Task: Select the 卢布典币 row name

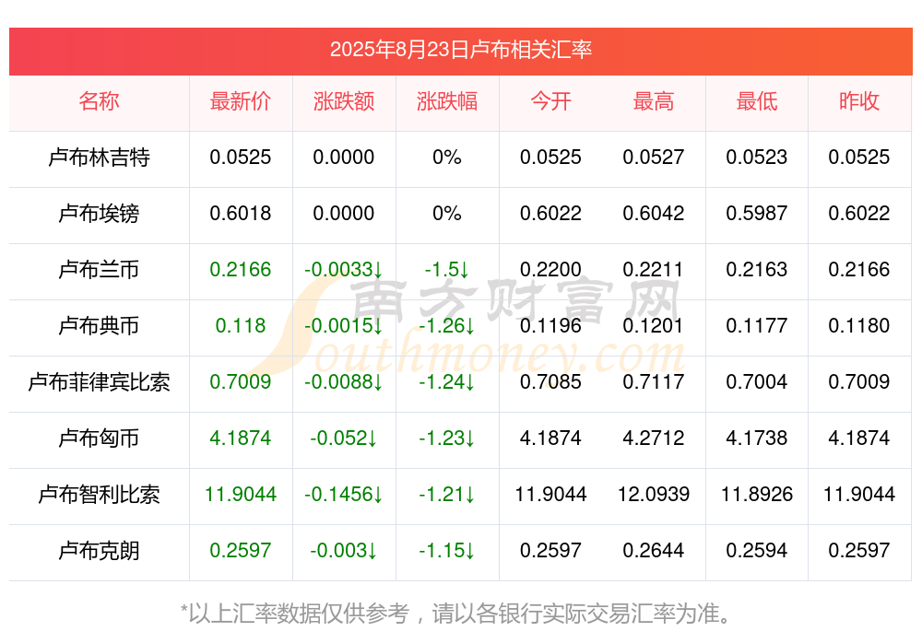Action: coord(99,325)
